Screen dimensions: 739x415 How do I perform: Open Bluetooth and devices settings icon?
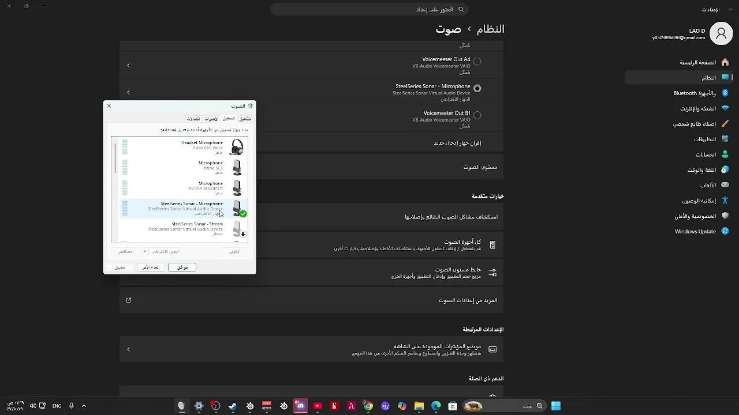pos(725,93)
